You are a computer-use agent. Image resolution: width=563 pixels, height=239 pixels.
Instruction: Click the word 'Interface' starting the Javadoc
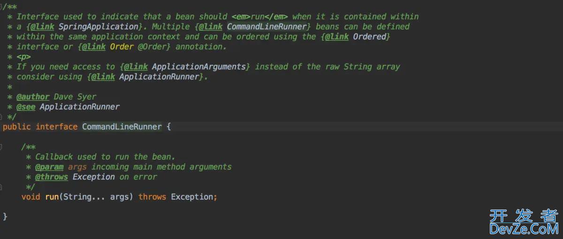click(38, 17)
